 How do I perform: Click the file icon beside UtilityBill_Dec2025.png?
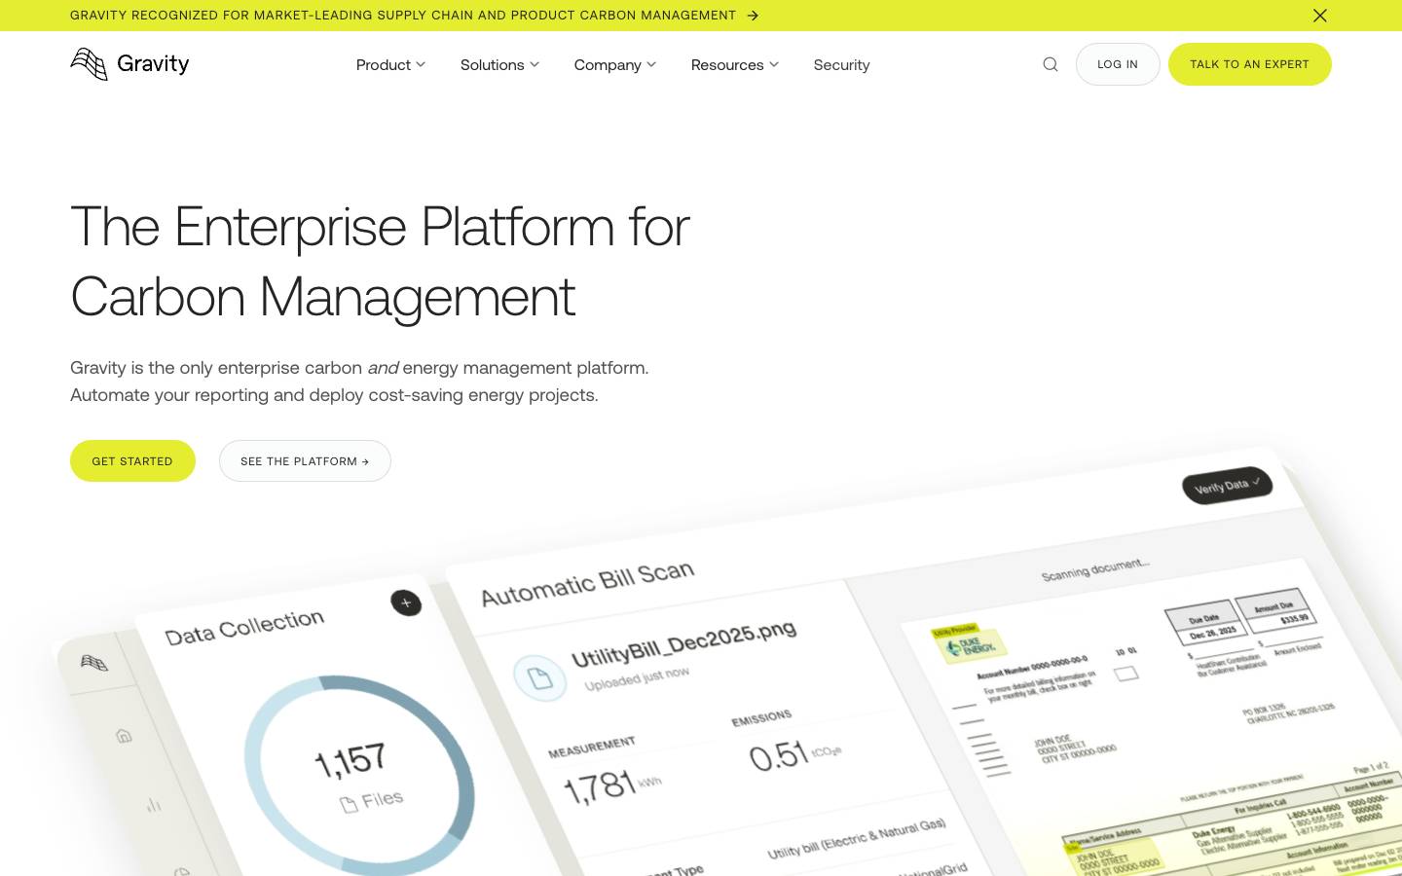pos(539,677)
